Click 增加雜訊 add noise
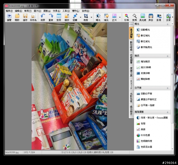 point(143,62)
